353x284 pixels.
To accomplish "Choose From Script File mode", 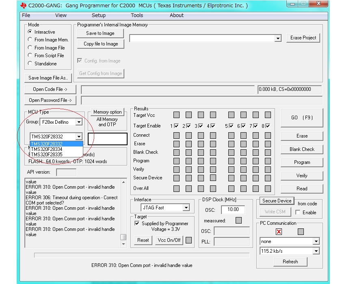I will pyautogui.click(x=30, y=55).
